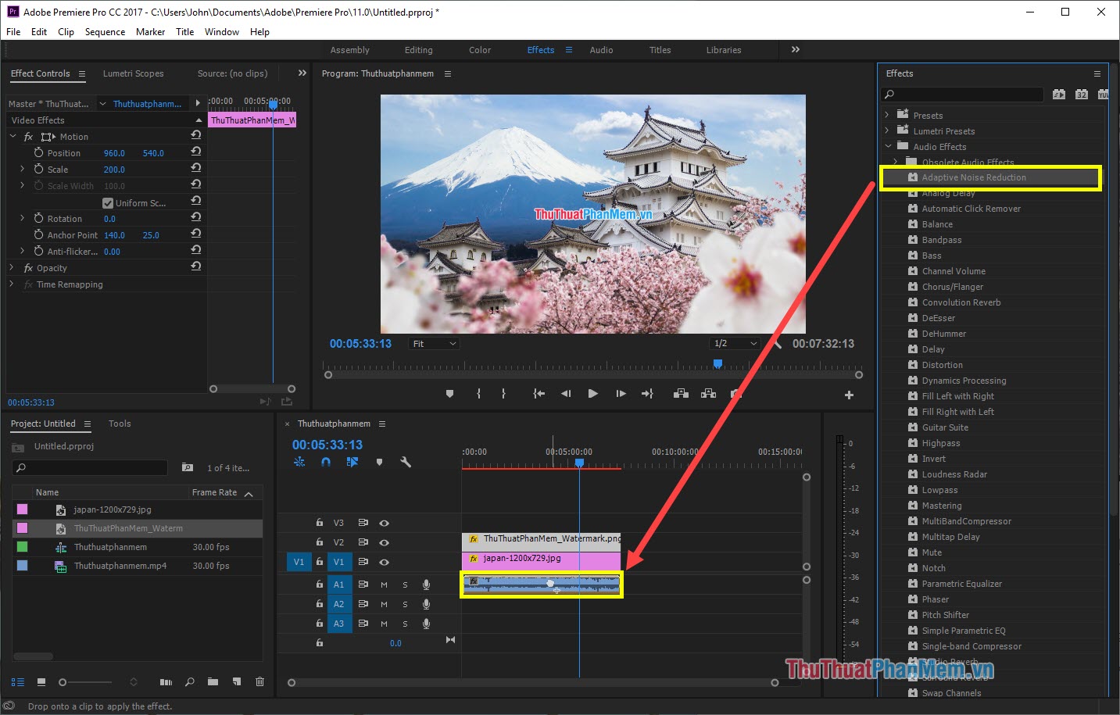Image resolution: width=1120 pixels, height=715 pixels.
Task: Collapse the Audio Effects folder
Action: pos(888,146)
